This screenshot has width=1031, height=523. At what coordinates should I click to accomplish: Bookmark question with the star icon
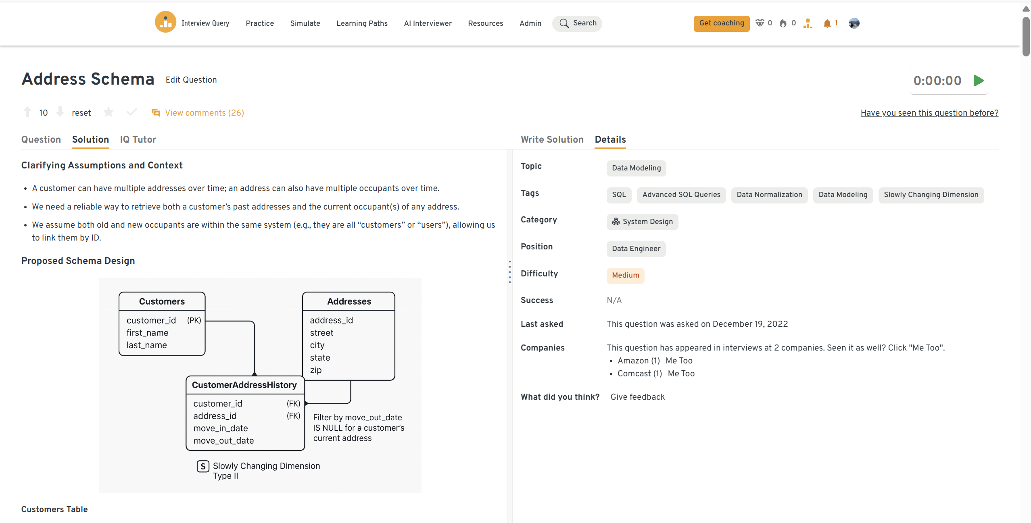click(108, 112)
